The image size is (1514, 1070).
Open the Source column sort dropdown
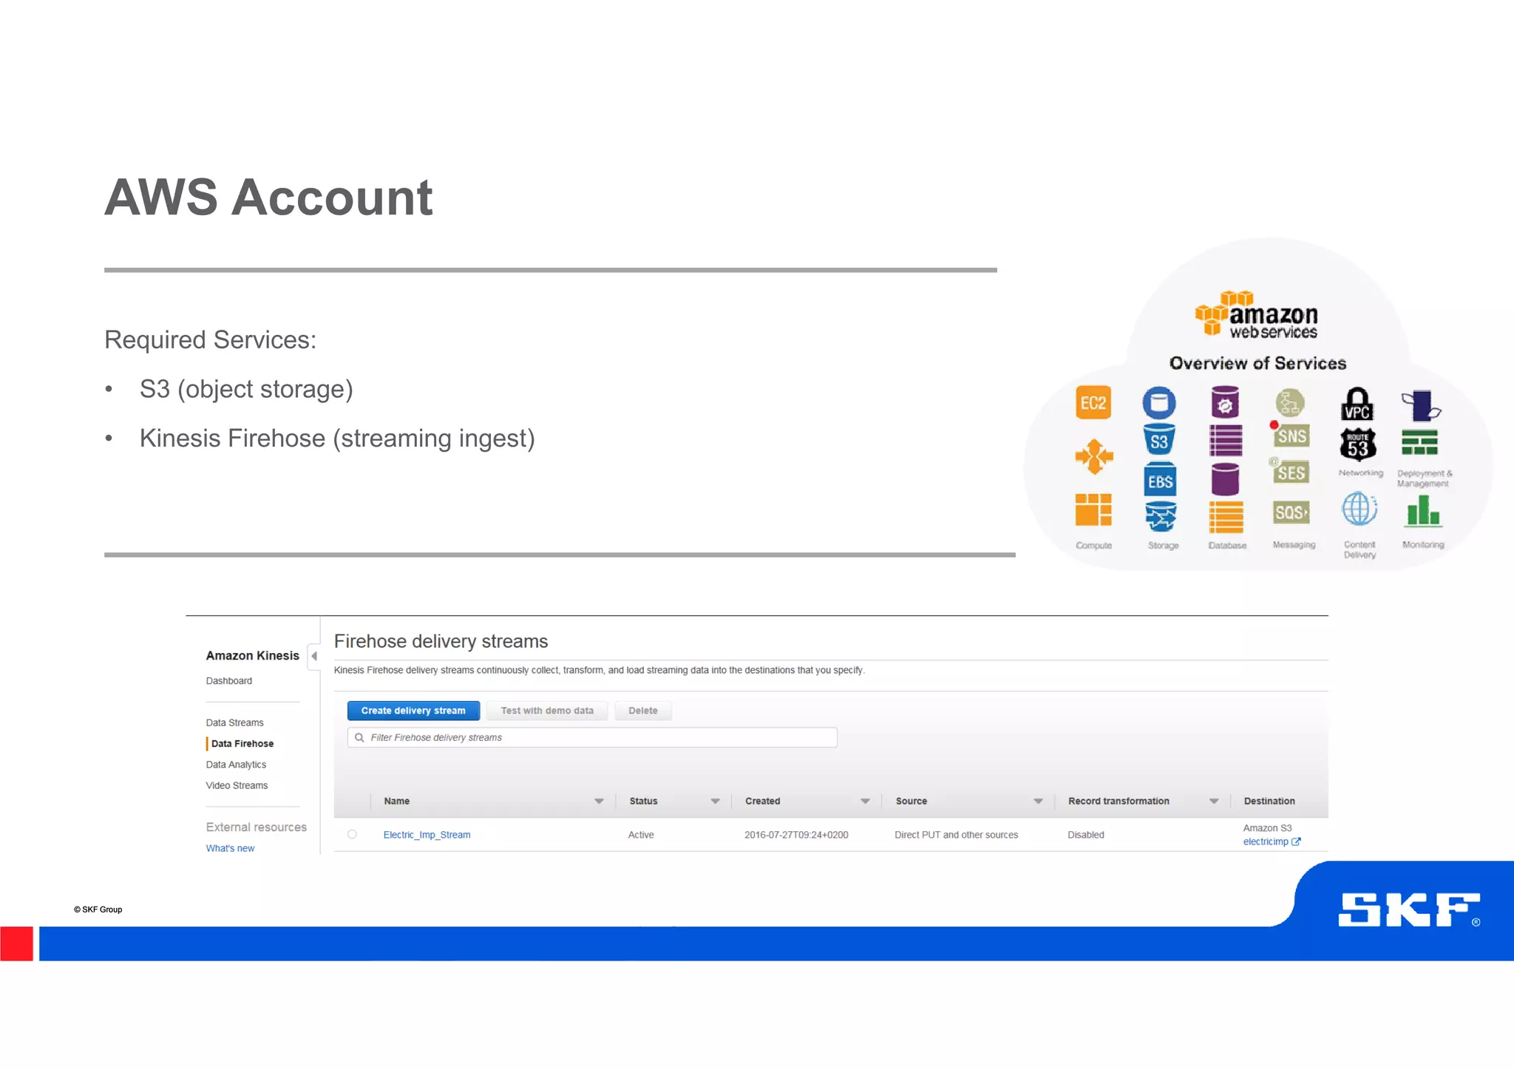pos(1038,801)
